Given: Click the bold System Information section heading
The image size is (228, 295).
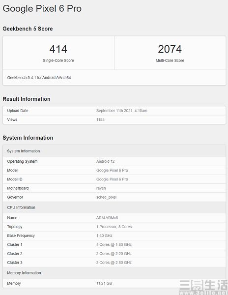Looking at the screenshot, I should [28, 138].
